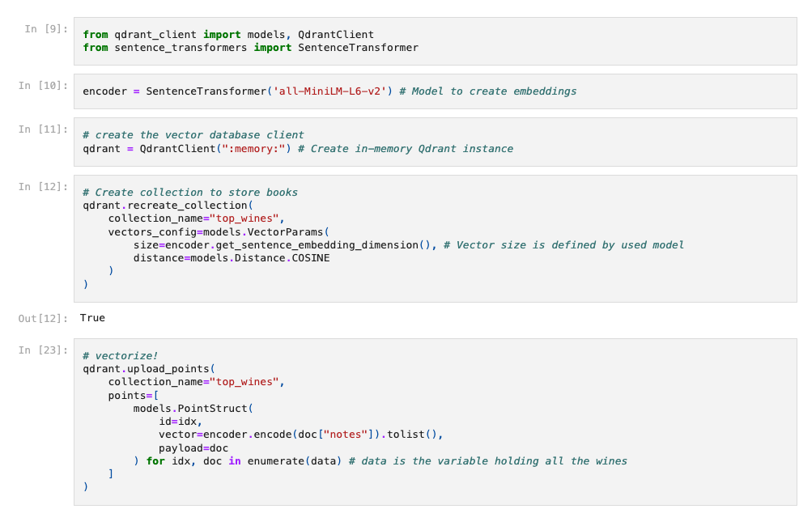Viewport: 799px width, 509px height.
Task: Select the In [9] cell prompt
Action: pyautogui.click(x=46, y=29)
